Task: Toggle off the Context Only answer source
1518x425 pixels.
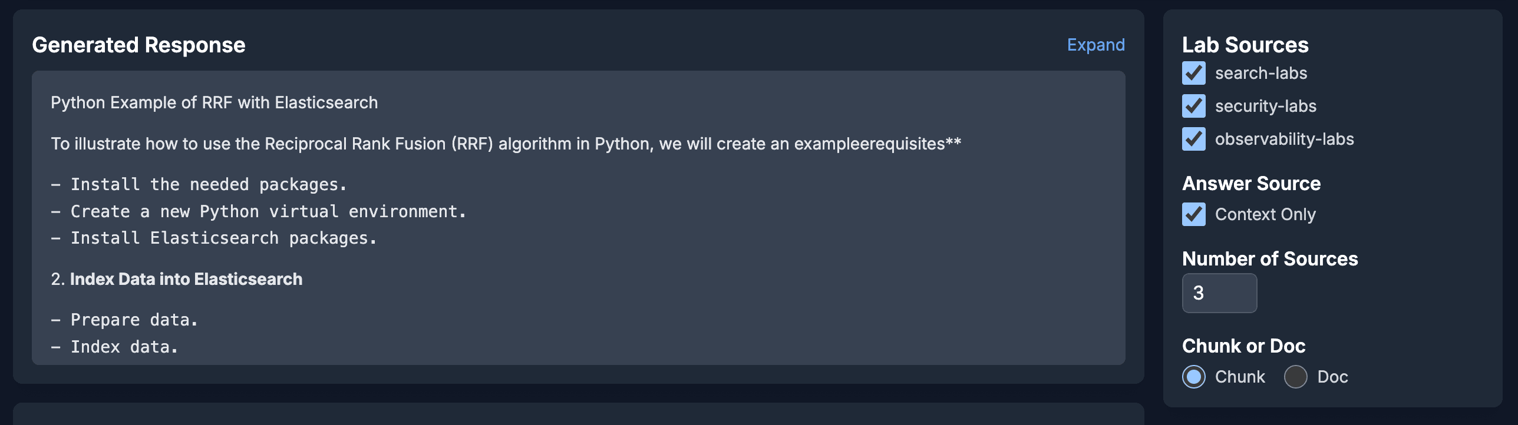Action: pyautogui.click(x=1193, y=215)
